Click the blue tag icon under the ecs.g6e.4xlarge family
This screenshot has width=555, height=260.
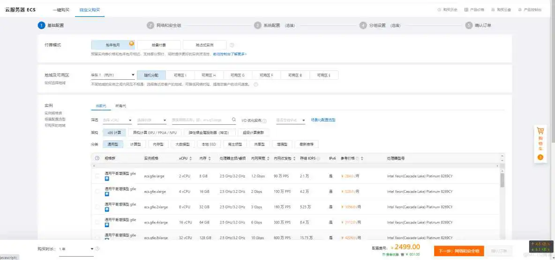[x=107, y=225]
